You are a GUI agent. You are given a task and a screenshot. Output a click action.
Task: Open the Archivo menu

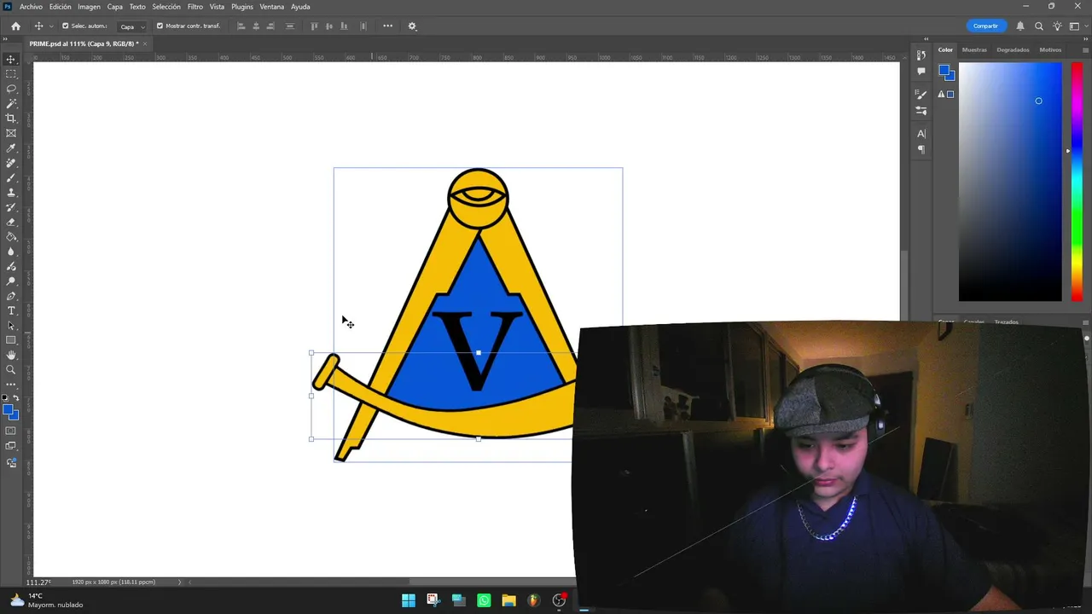31,7
